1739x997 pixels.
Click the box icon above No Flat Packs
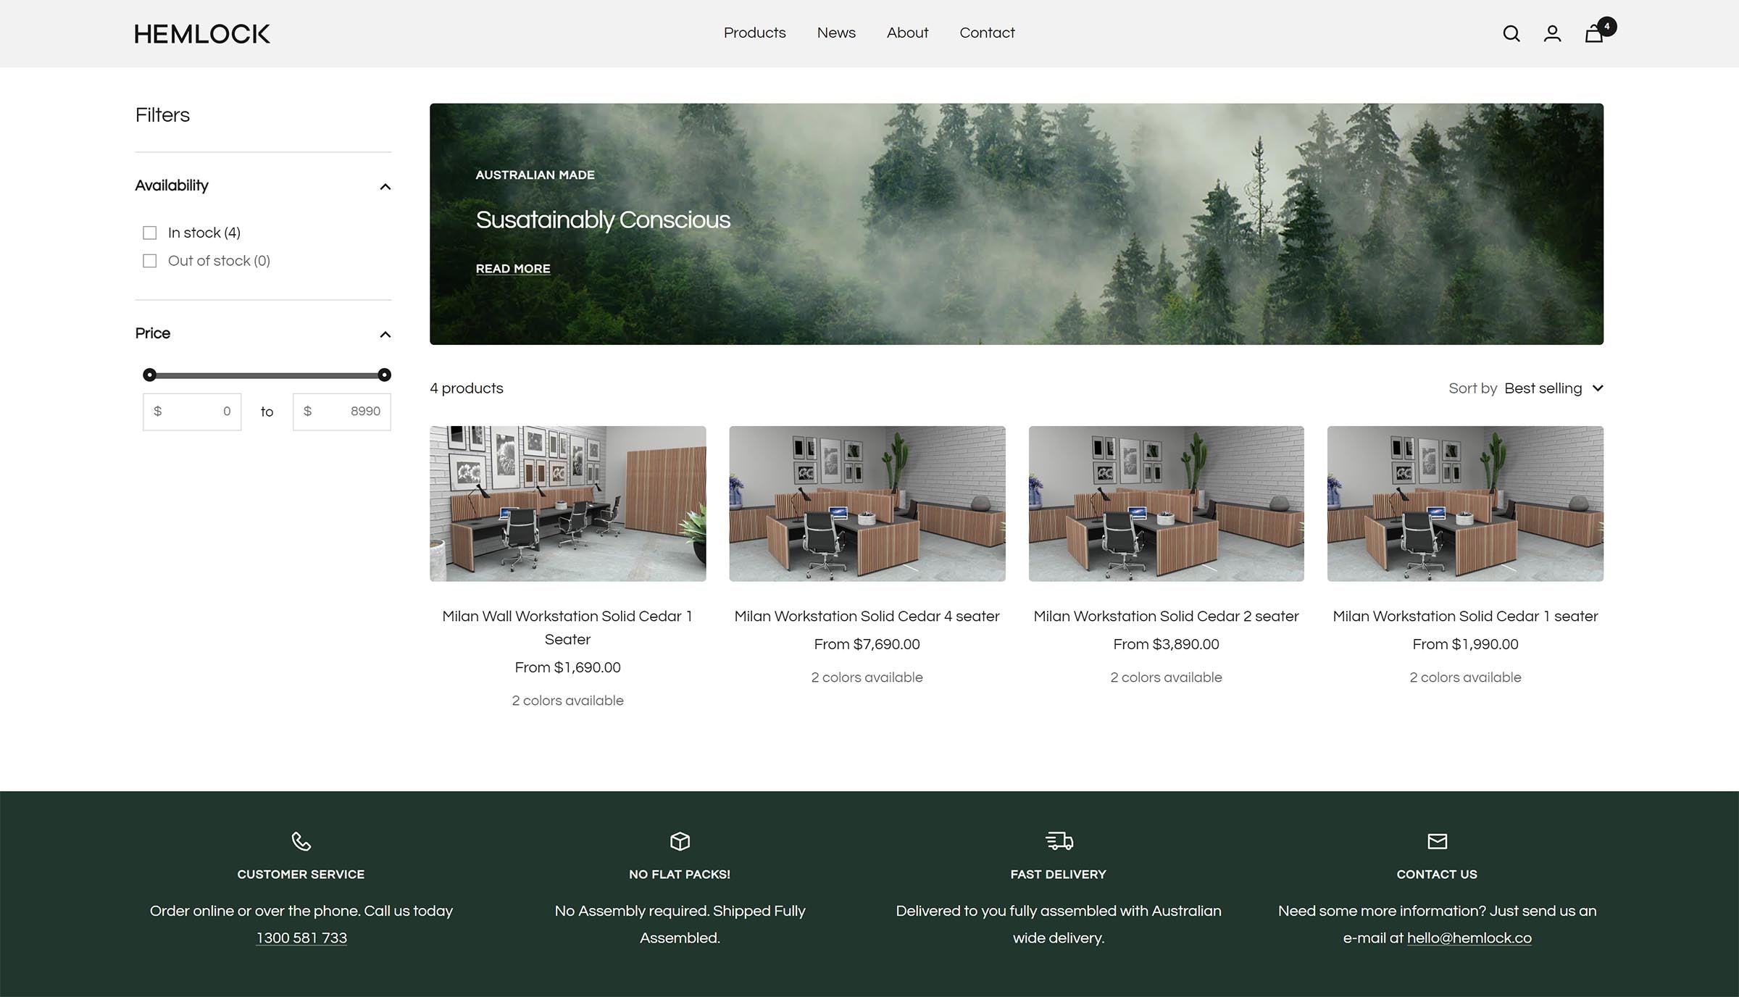click(680, 841)
